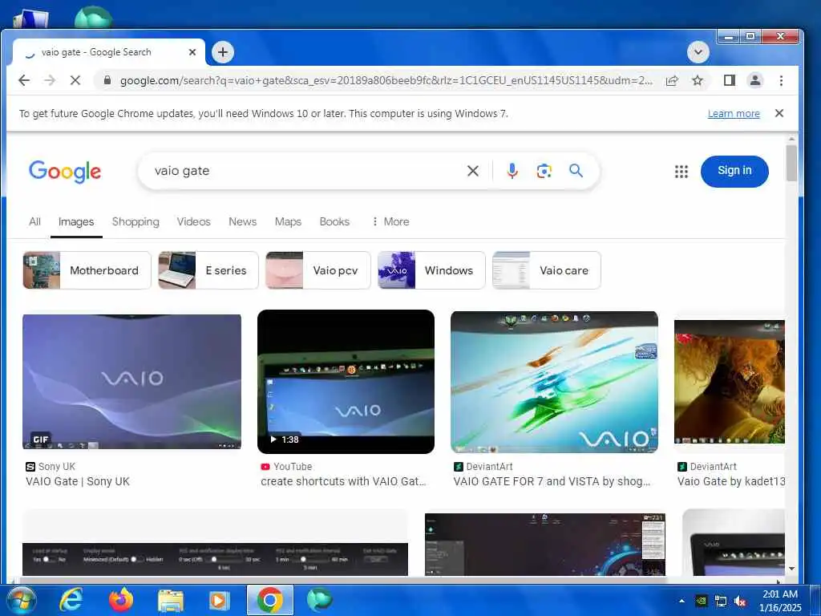Go to the News tab

point(242,221)
